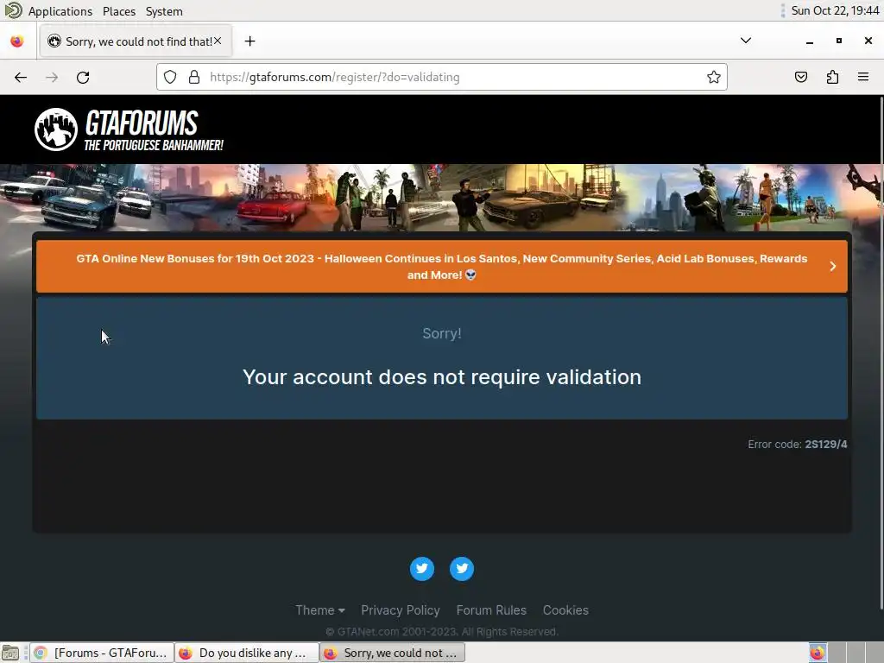Open the first Twitter icon in footer
The height and width of the screenshot is (663, 884).
pyautogui.click(x=421, y=568)
